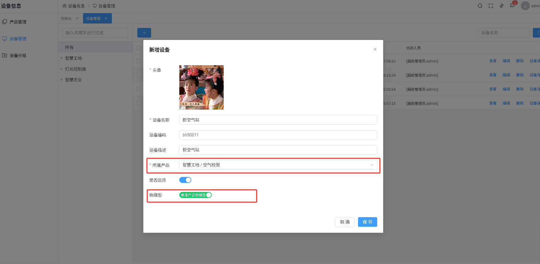Click the blue plus add button
Image resolution: width=540 pixels, height=264 pixels.
click(x=144, y=33)
